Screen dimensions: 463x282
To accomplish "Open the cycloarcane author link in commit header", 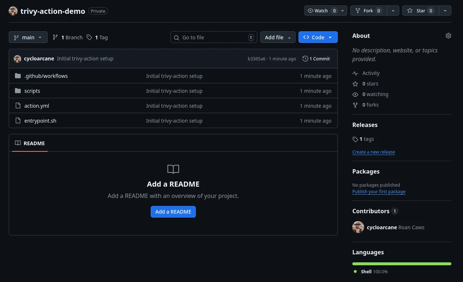I will tap(39, 59).
